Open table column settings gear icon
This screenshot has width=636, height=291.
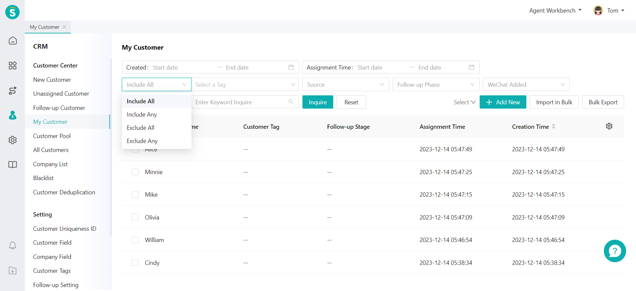(x=609, y=126)
